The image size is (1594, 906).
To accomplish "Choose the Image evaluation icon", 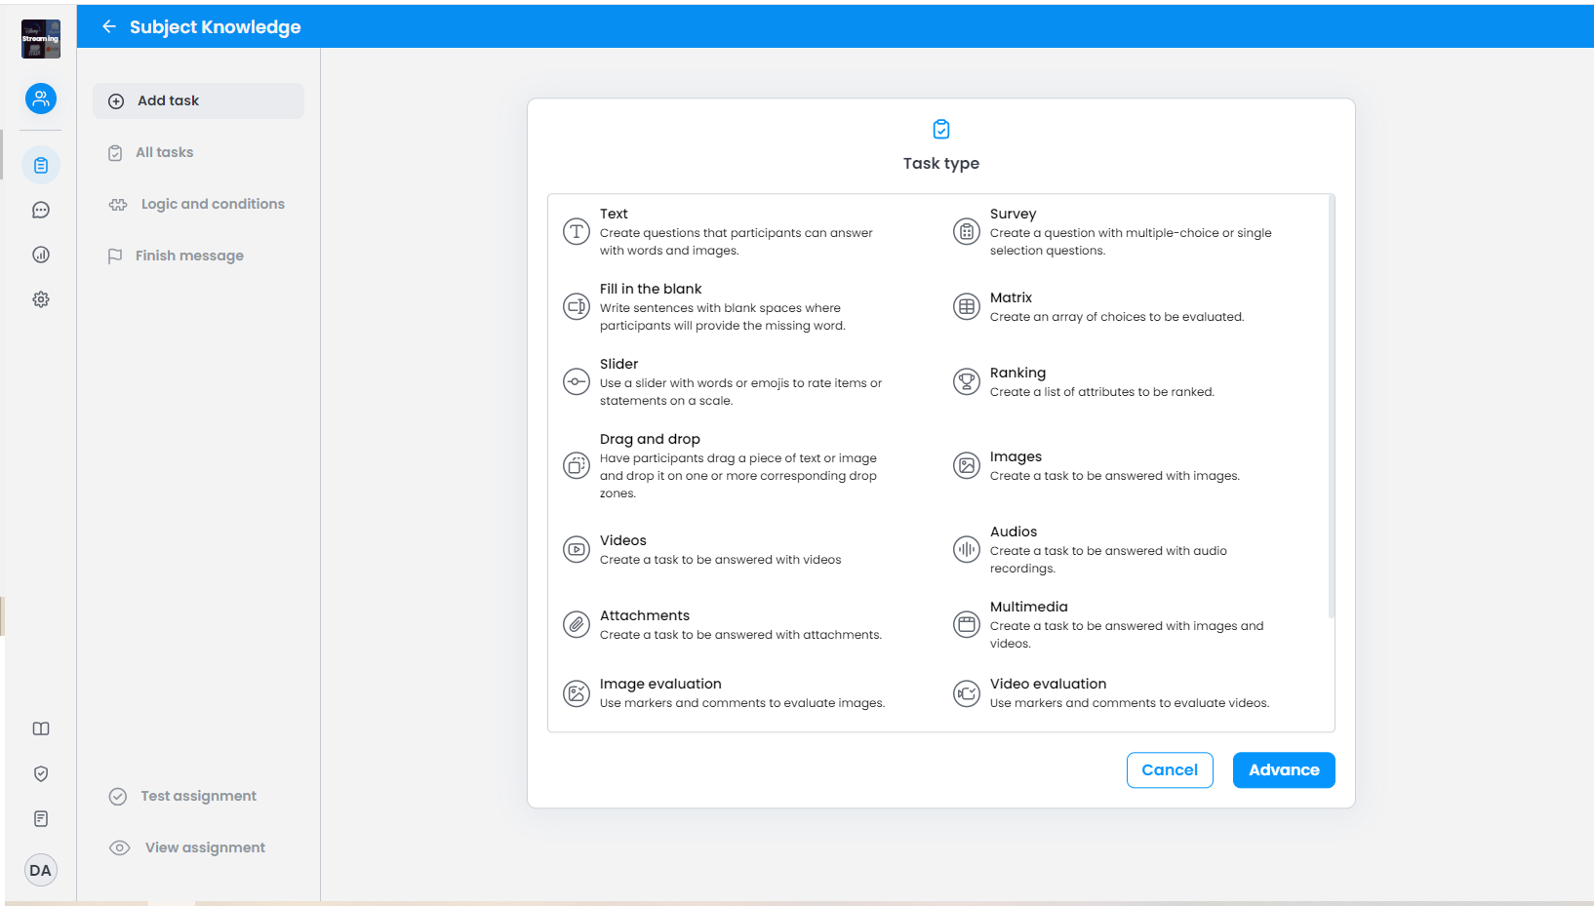I will [x=577, y=693].
